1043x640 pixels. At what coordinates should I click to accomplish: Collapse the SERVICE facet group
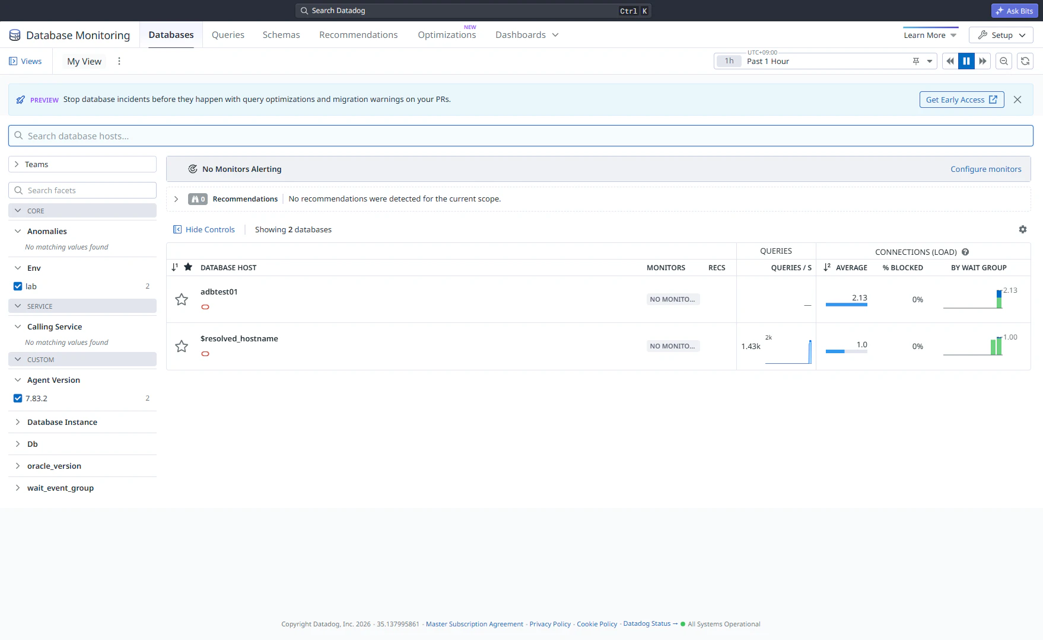tap(82, 306)
